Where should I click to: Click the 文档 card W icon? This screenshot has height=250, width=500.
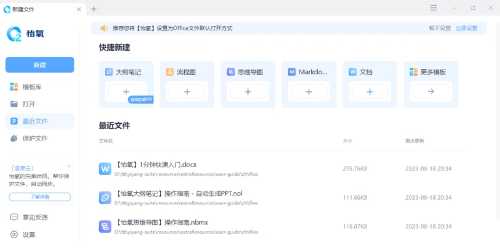click(352, 72)
